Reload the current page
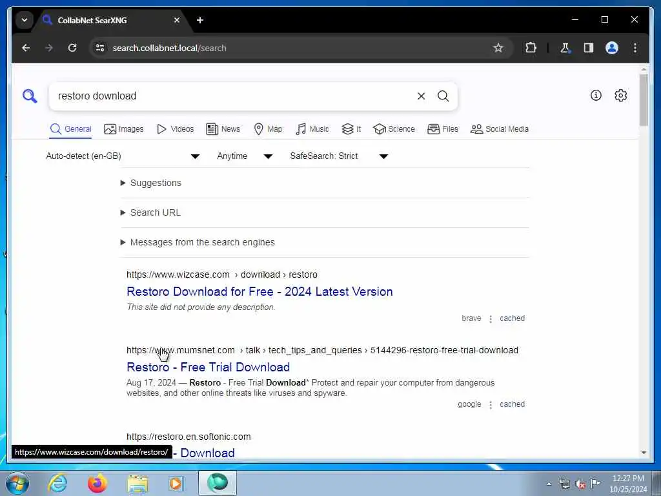661x496 pixels. 72,48
